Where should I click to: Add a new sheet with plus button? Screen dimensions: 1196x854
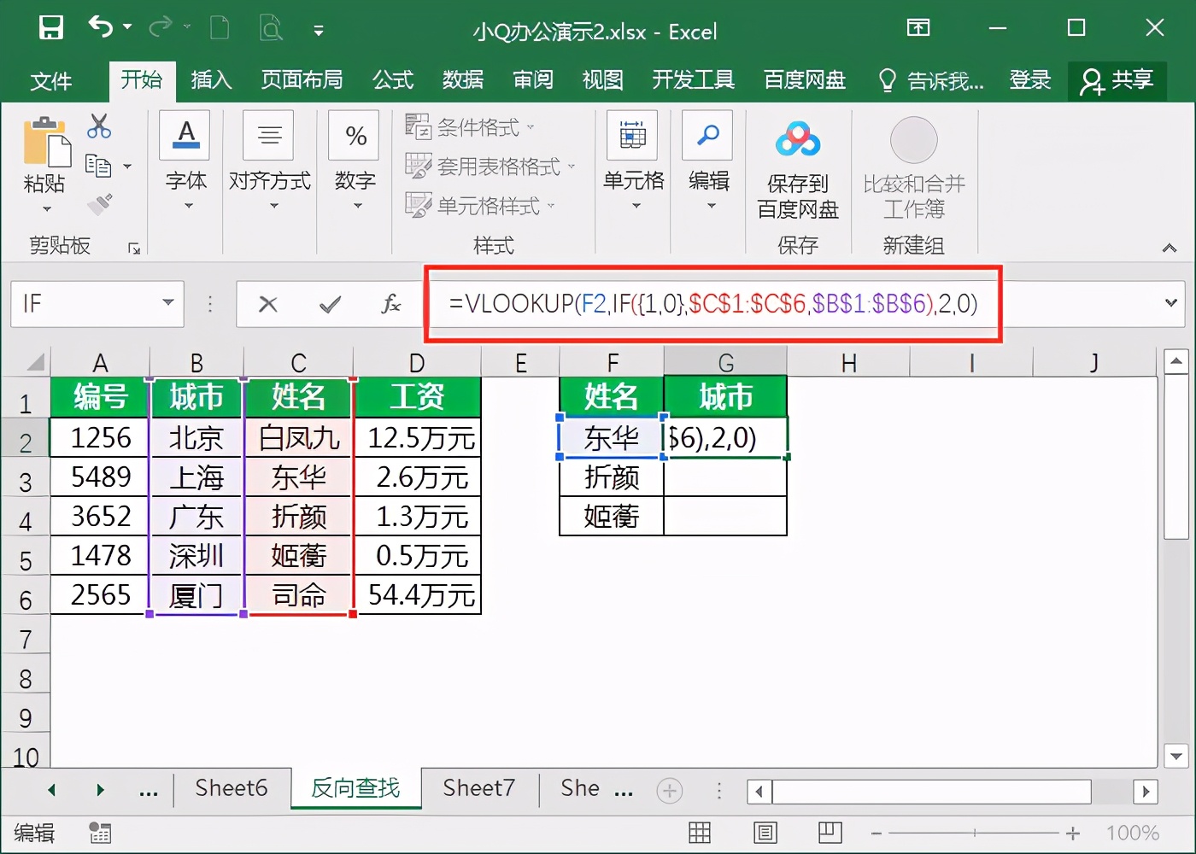coord(670,791)
